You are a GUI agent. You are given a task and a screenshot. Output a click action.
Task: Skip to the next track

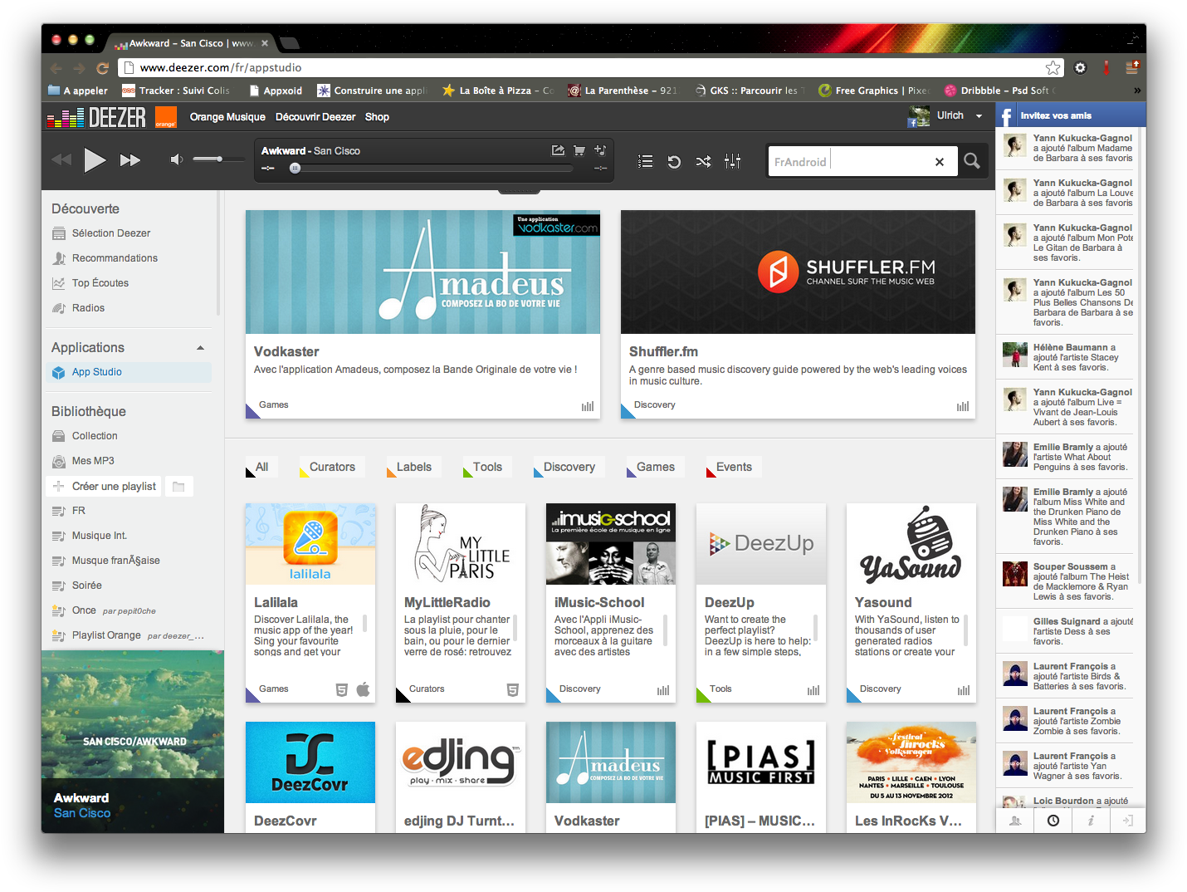pyautogui.click(x=130, y=160)
